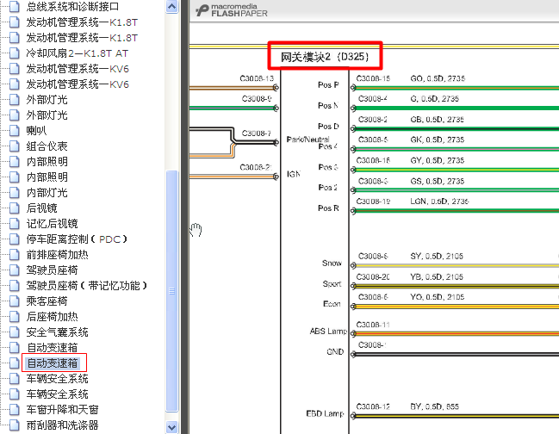
Task: Click page icon beside 喇叭
Action: coord(15,130)
